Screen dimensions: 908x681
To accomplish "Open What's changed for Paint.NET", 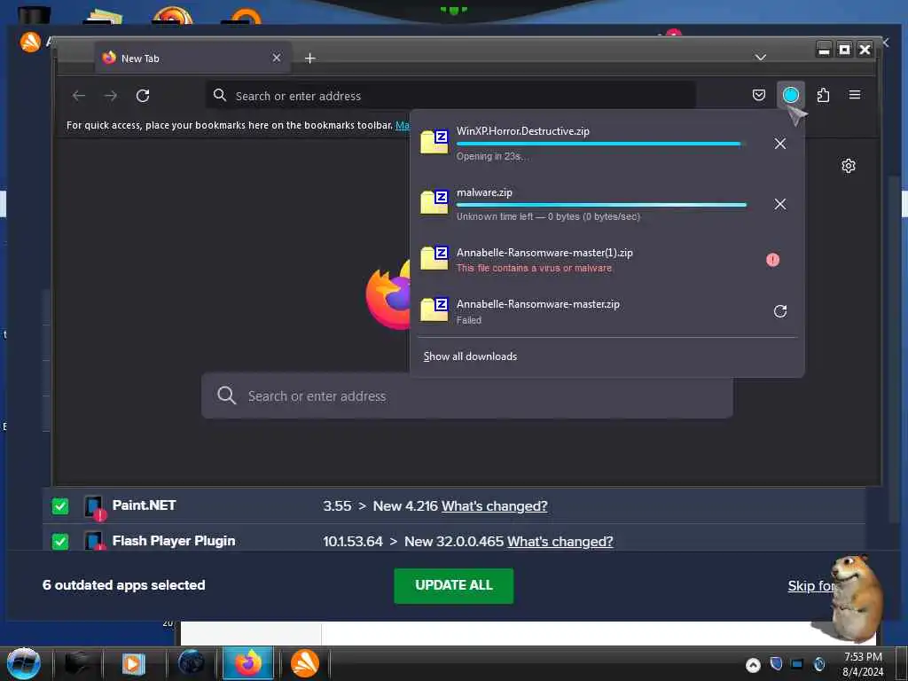I will [494, 506].
